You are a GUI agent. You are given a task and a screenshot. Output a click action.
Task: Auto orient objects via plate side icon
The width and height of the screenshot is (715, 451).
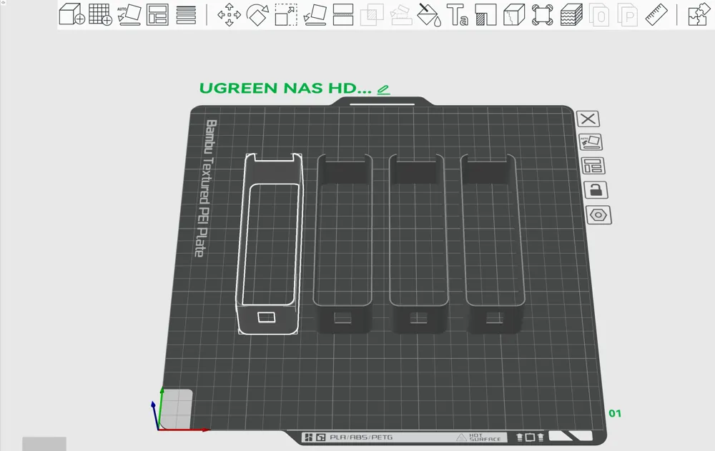(591, 142)
